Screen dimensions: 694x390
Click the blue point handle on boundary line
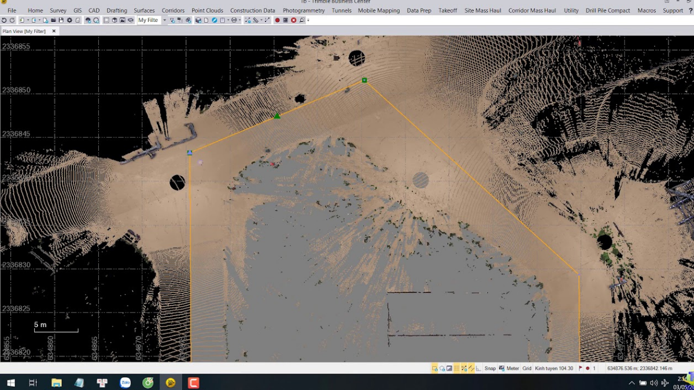point(190,153)
